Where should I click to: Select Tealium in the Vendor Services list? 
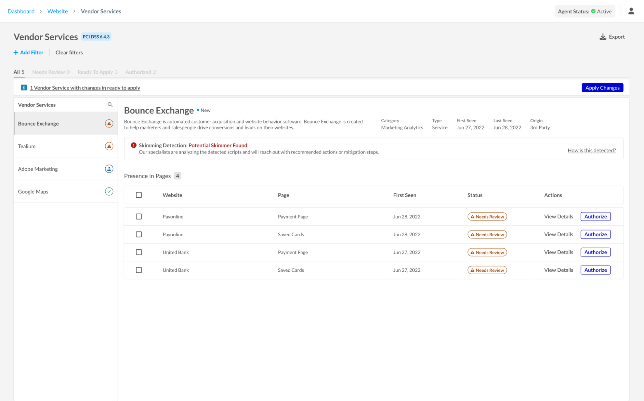click(26, 146)
